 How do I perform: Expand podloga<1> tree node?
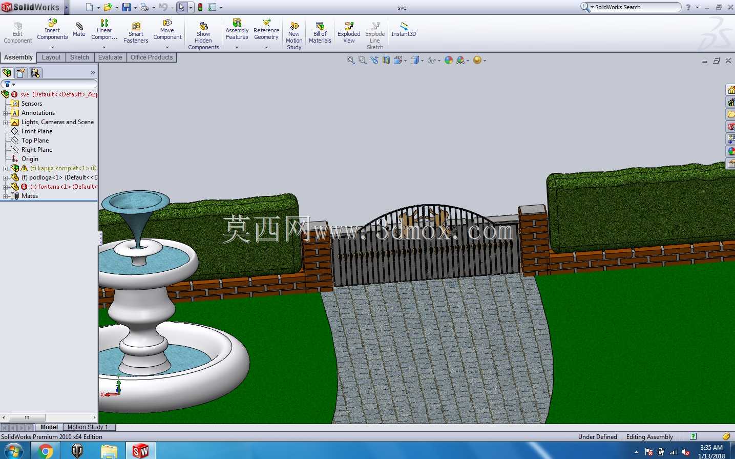point(5,177)
